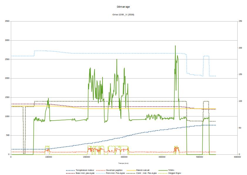The width and height of the screenshot is (247, 175).
Task: Select the x-axis label "400000"
Action: (162, 157)
